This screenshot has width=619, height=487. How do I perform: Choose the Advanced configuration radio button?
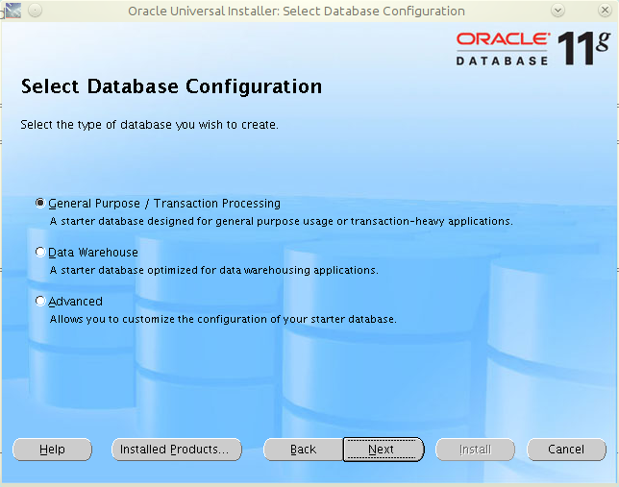point(40,301)
